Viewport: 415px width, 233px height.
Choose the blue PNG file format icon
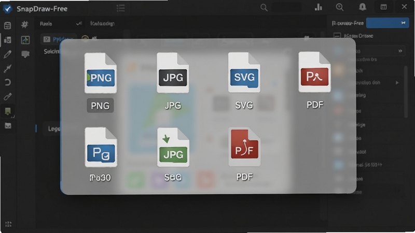[101, 73]
